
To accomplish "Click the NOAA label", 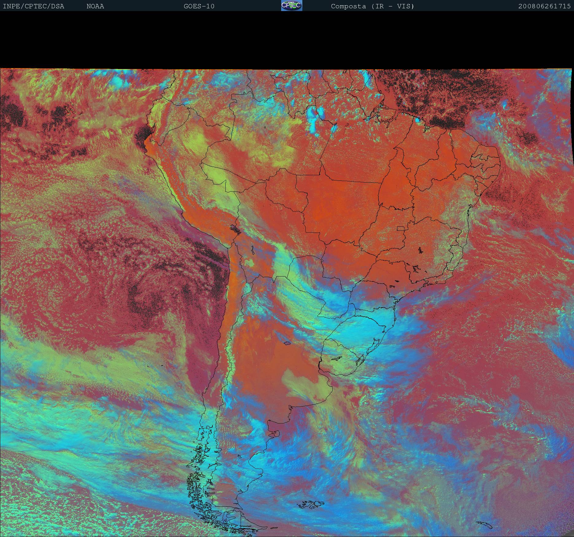I will (95, 6).
